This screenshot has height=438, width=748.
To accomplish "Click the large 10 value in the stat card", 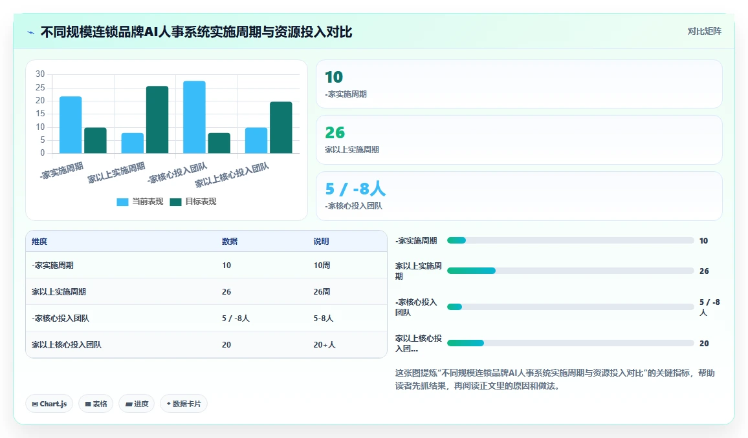I will [x=334, y=77].
